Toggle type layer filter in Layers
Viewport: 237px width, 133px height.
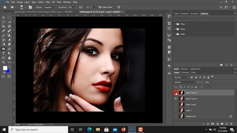[200, 77]
